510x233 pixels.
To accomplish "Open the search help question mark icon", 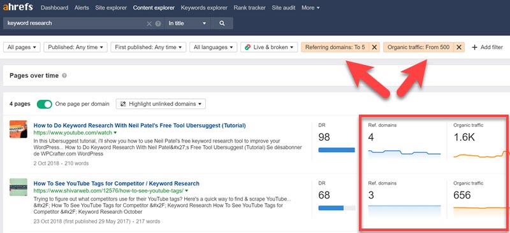I will pyautogui.click(x=158, y=24).
